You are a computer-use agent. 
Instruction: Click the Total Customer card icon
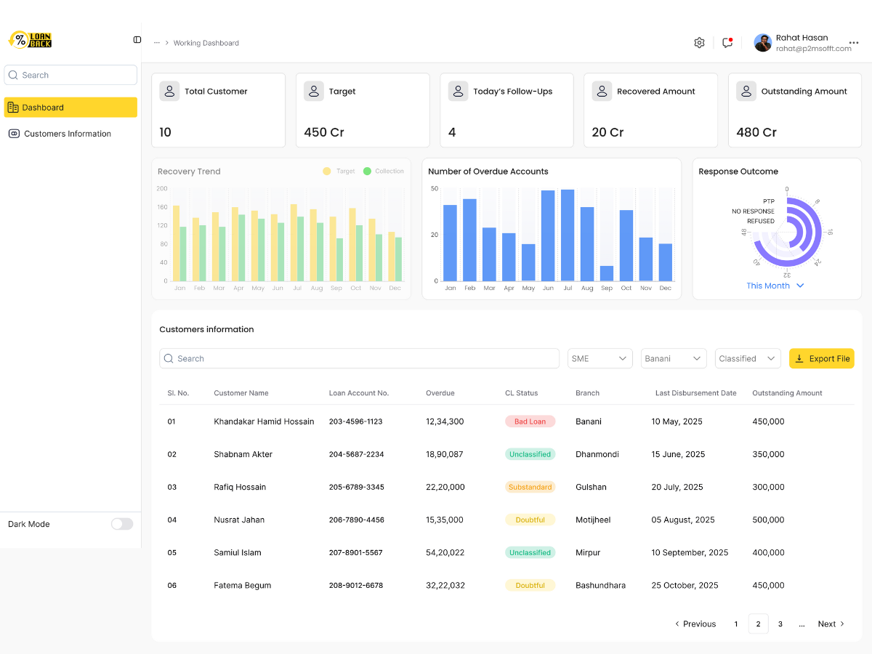pyautogui.click(x=169, y=92)
